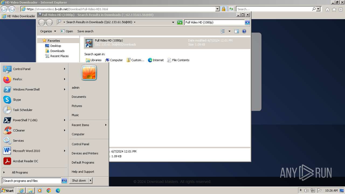Image resolution: width=345 pixels, height=194 pixels.
Task: Click the Search programs and files field
Action: pos(32,181)
